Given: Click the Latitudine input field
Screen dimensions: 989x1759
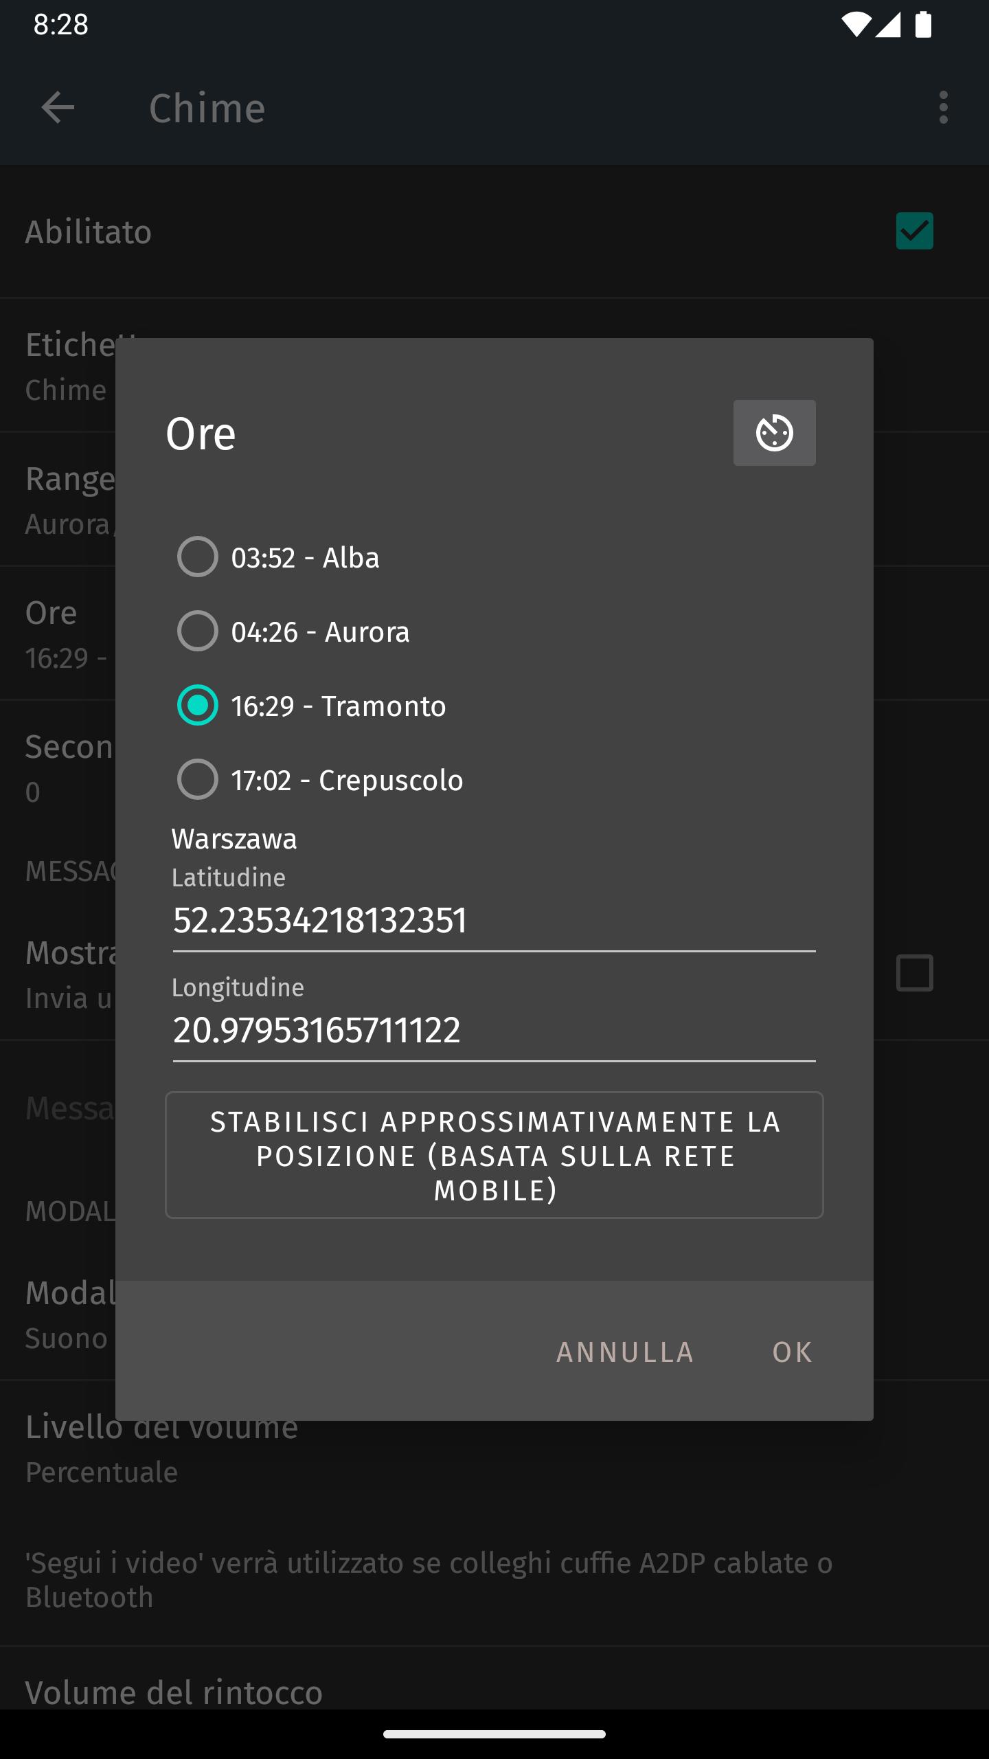Looking at the screenshot, I should coord(494,921).
